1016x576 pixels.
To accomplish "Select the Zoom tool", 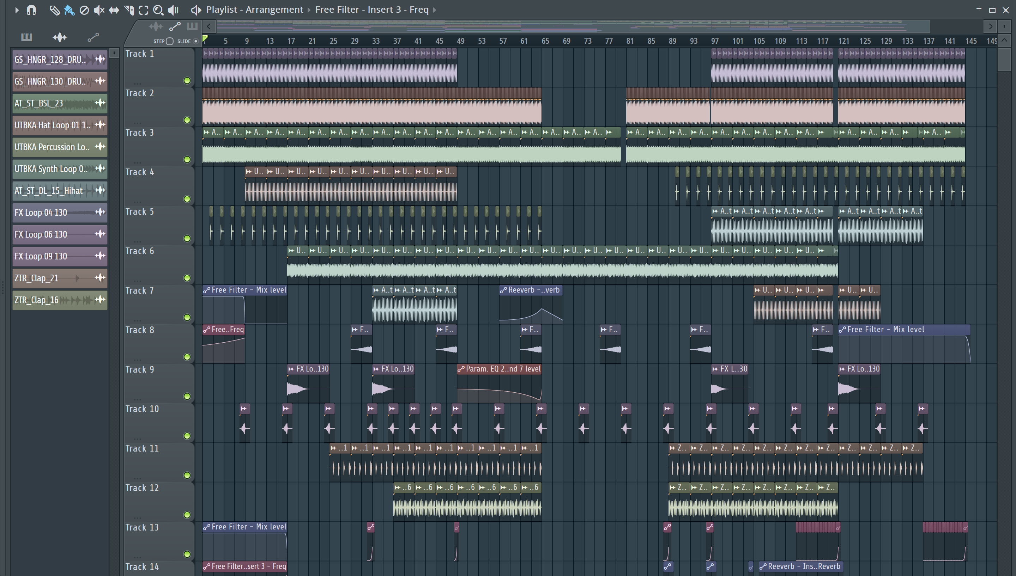I will (x=158, y=10).
